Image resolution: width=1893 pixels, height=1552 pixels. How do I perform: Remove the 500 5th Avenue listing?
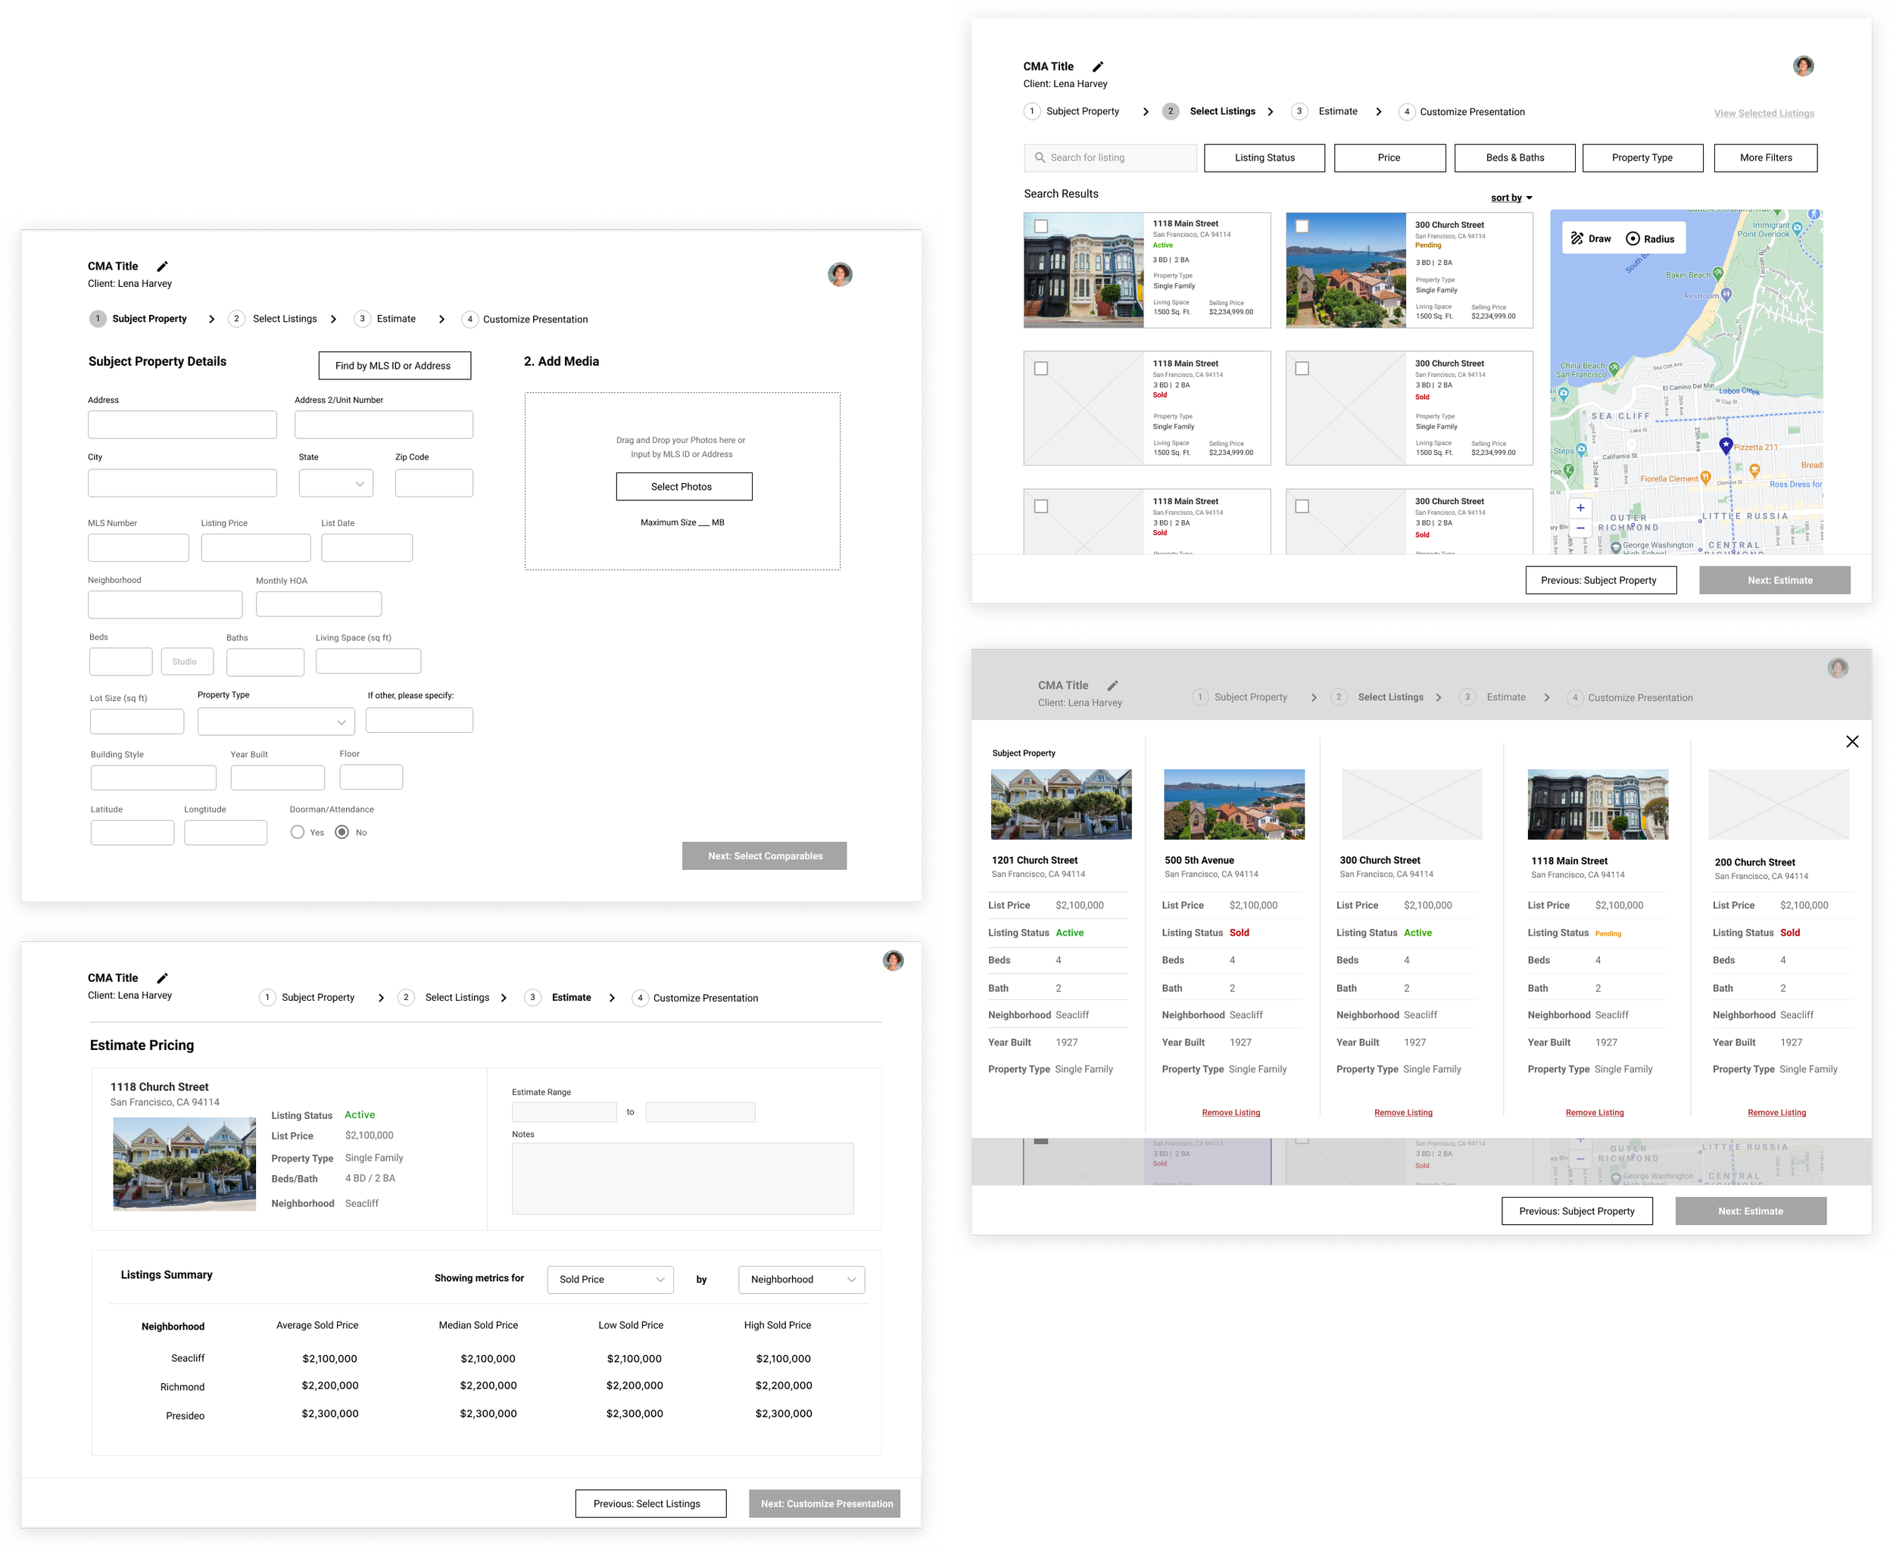coord(1230,1113)
